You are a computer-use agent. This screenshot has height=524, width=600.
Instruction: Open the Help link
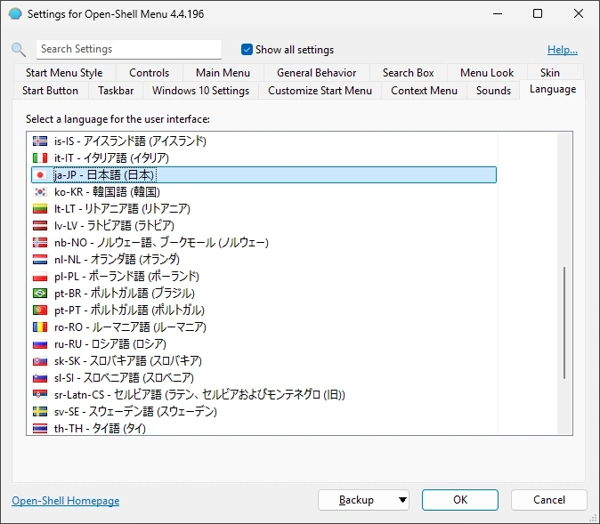(563, 50)
